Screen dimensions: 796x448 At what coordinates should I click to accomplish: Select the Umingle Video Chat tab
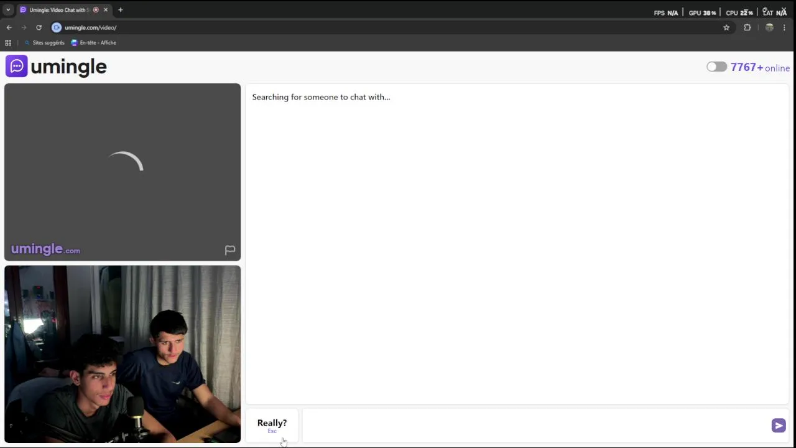59,10
